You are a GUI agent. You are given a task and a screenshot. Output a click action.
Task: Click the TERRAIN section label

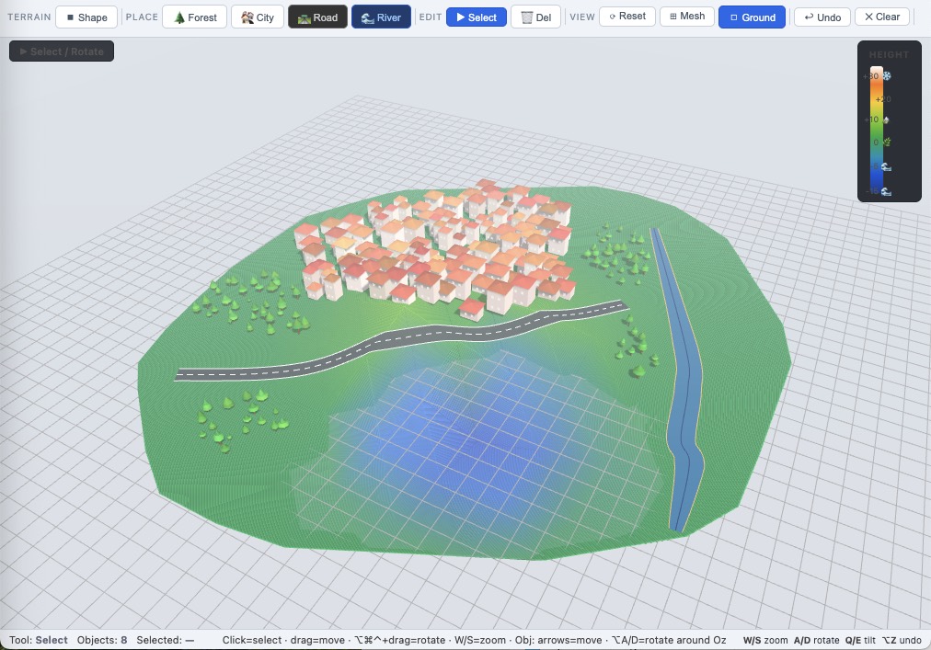click(x=29, y=17)
